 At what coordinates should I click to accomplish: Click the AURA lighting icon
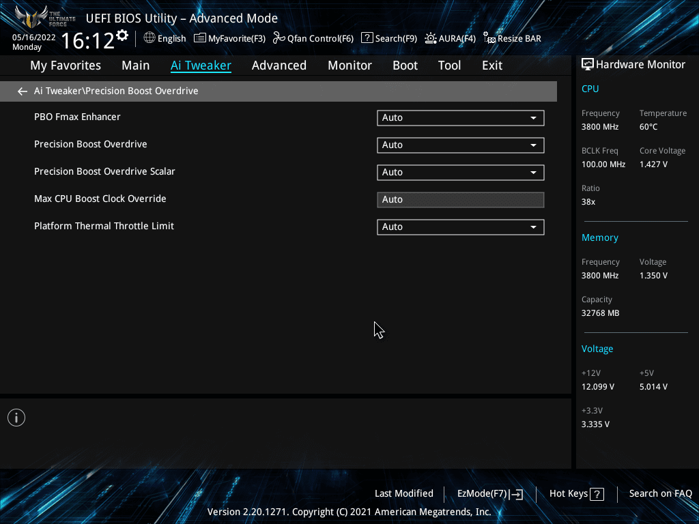(x=430, y=38)
